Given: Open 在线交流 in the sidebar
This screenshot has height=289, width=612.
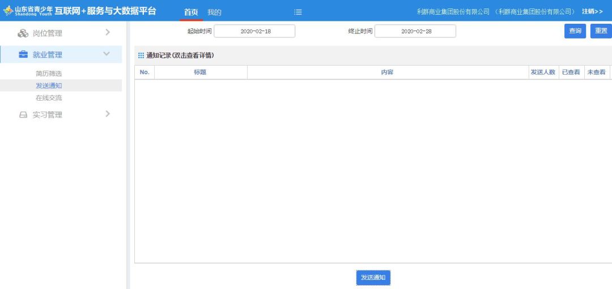Looking at the screenshot, I should pyautogui.click(x=49, y=98).
